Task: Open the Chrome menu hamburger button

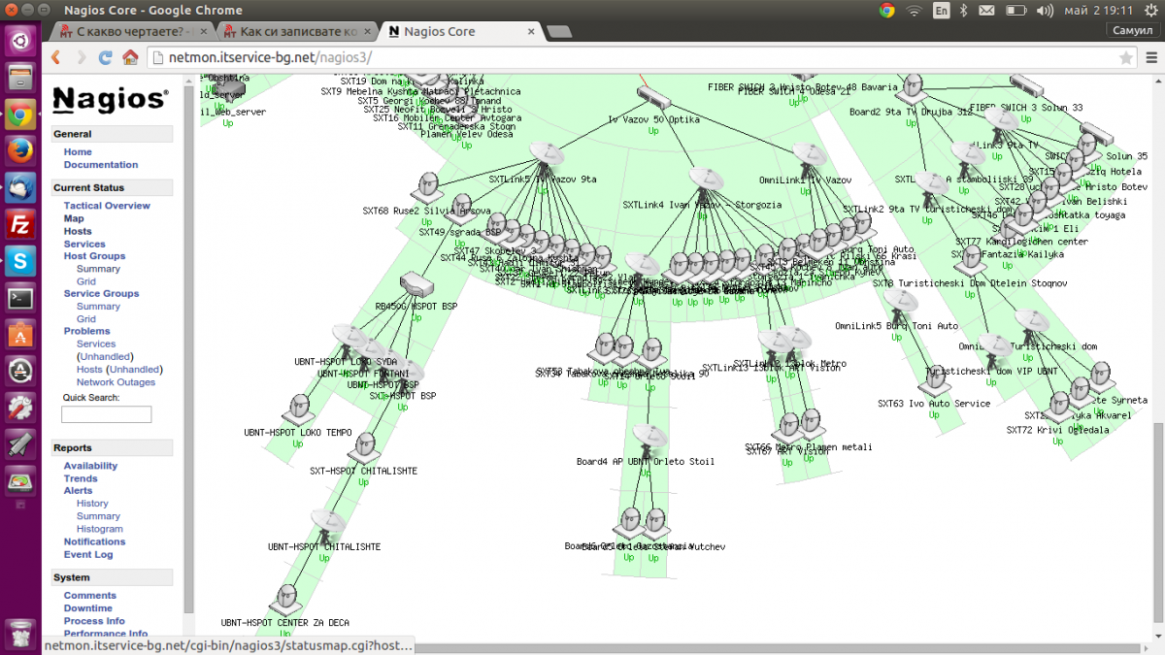Action: (1148, 57)
